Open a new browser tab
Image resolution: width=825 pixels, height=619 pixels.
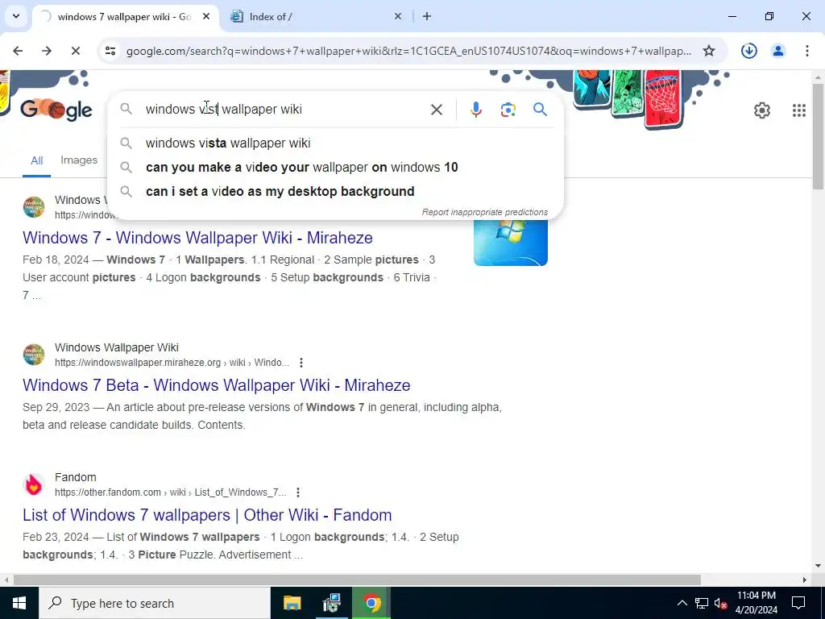[427, 16]
